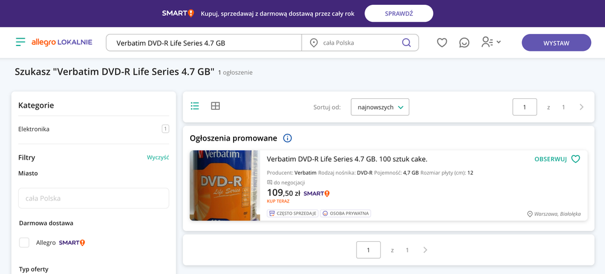Click the Allegro Lokalnie logo
Image resolution: width=605 pixels, height=274 pixels.
(62, 42)
